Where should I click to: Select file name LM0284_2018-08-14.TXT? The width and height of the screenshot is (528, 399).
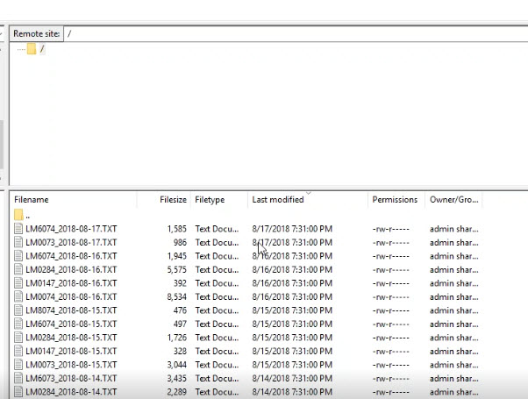pyautogui.click(x=72, y=392)
